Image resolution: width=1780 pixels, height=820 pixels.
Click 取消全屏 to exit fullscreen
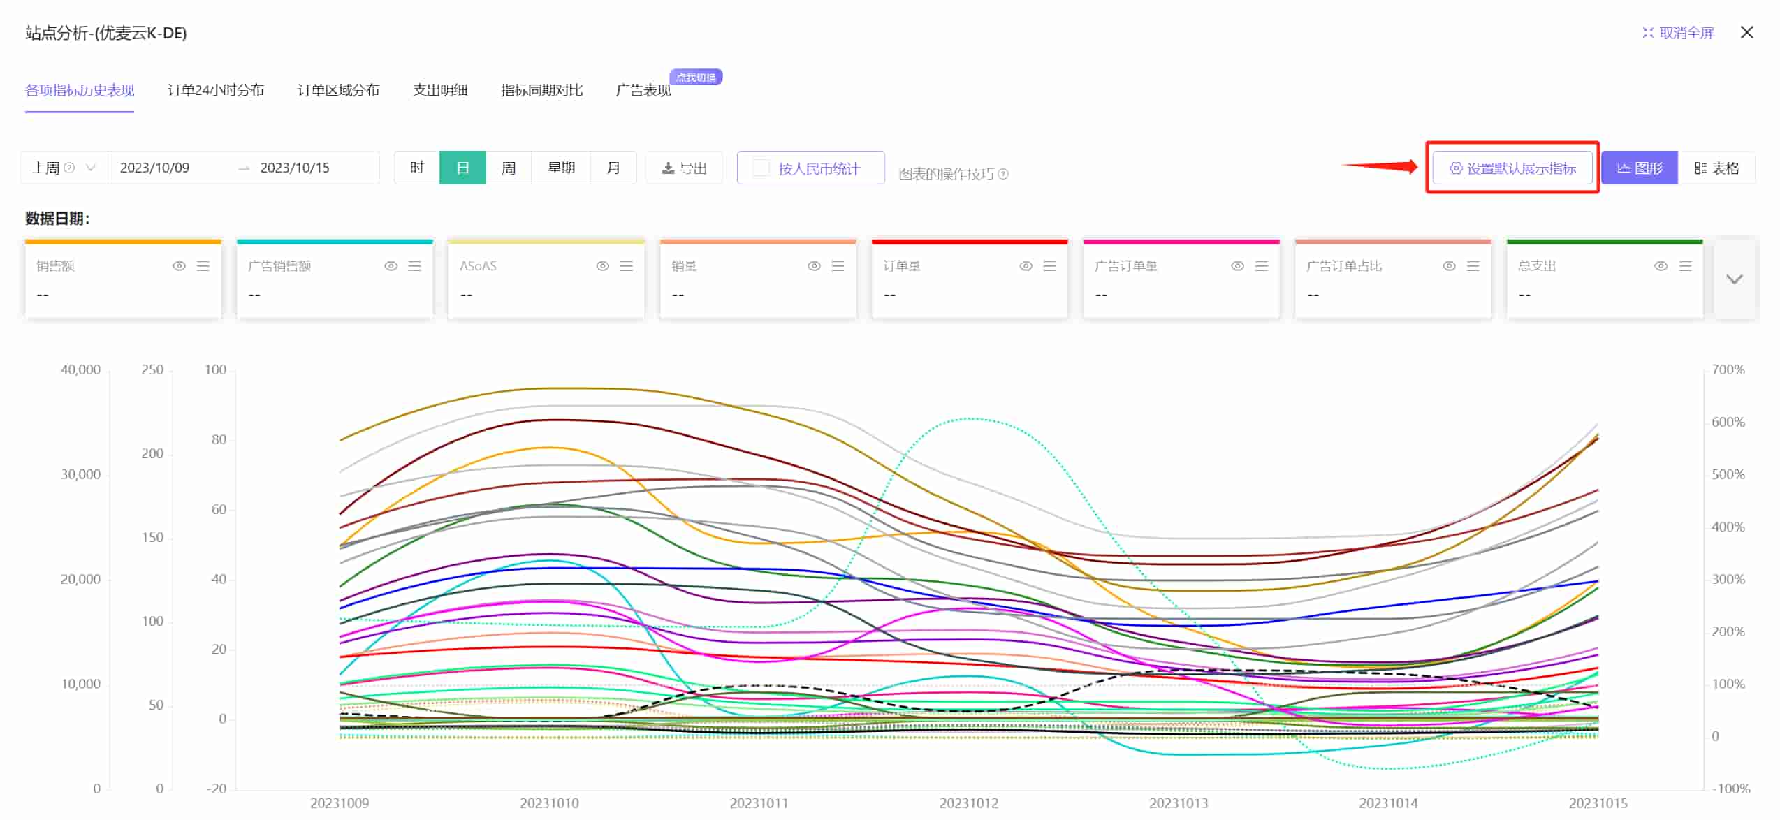click(x=1678, y=33)
